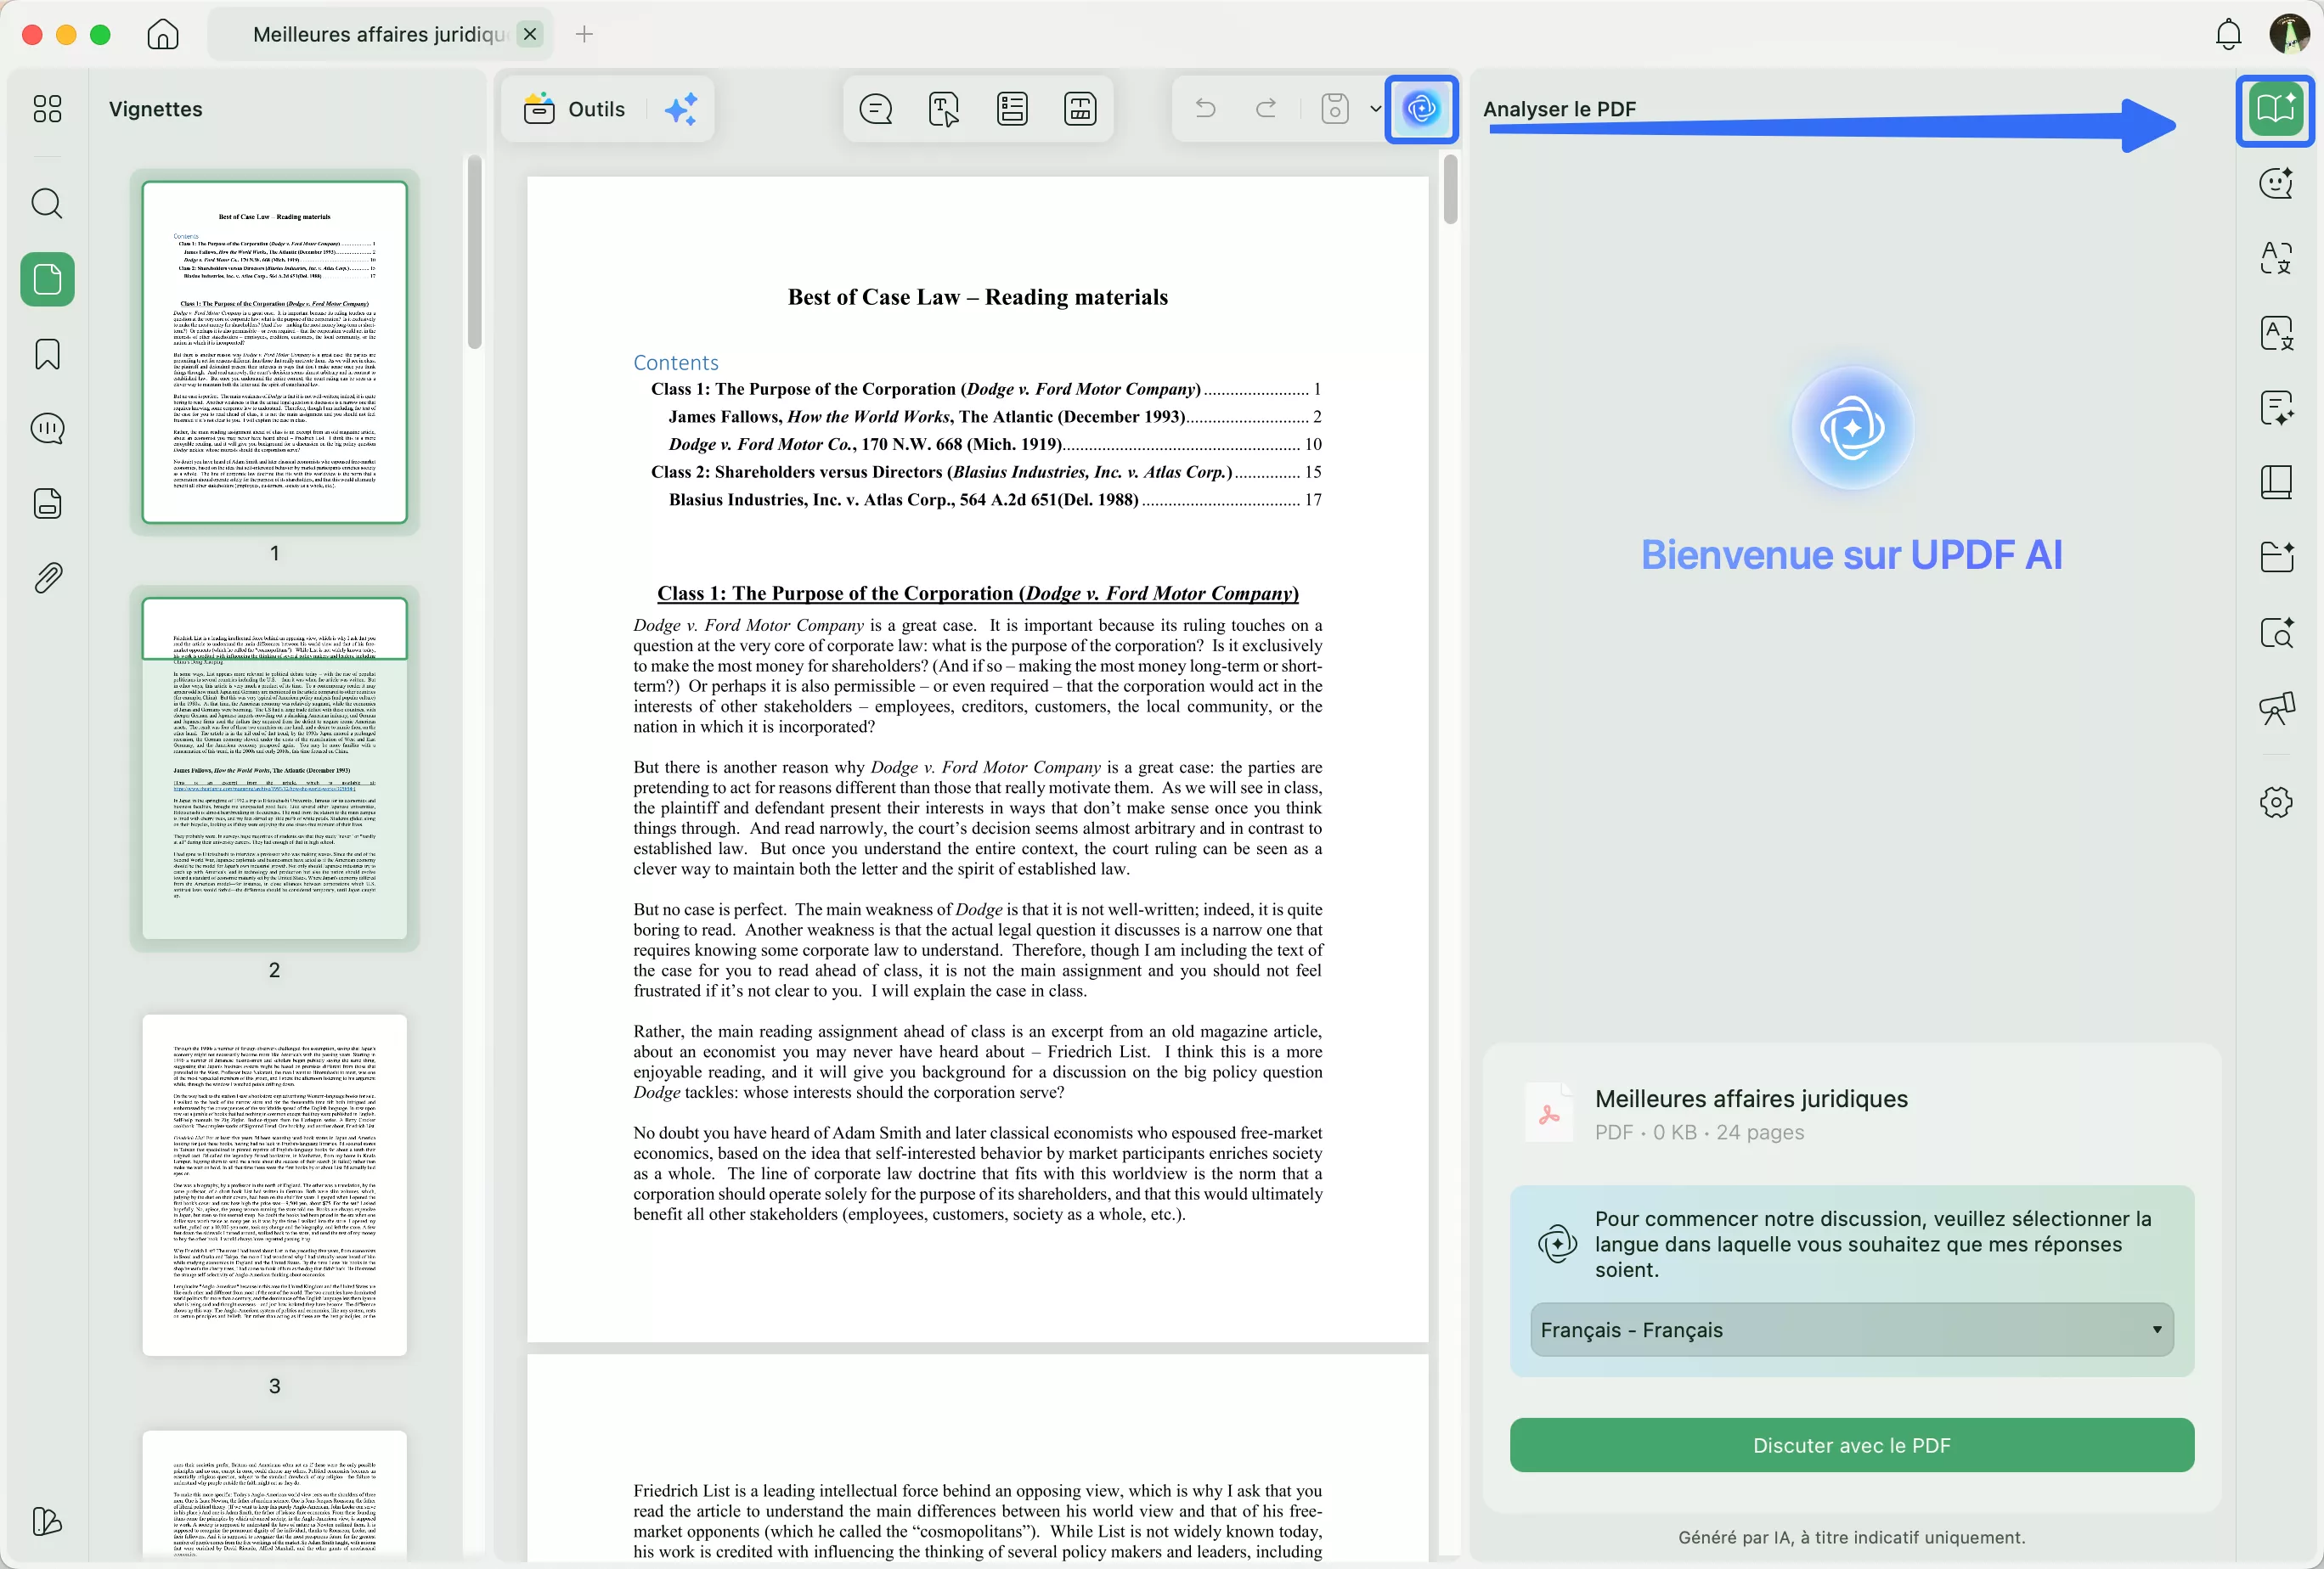This screenshot has height=1569, width=2324.
Task: Select the comment tool in toolbar
Action: (875, 109)
